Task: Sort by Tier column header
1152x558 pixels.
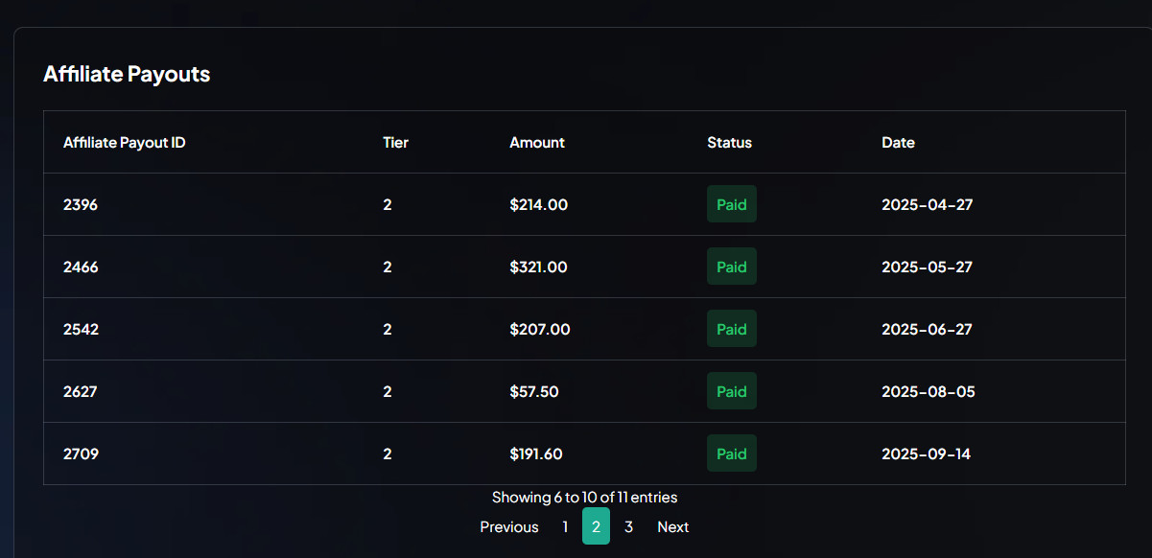Action: (395, 142)
